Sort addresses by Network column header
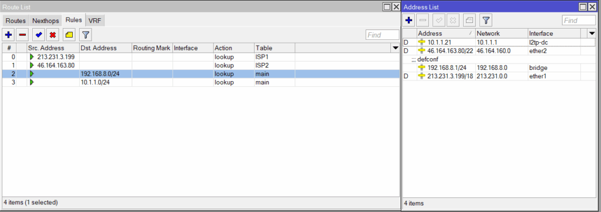601x212 pixels. [x=502, y=33]
